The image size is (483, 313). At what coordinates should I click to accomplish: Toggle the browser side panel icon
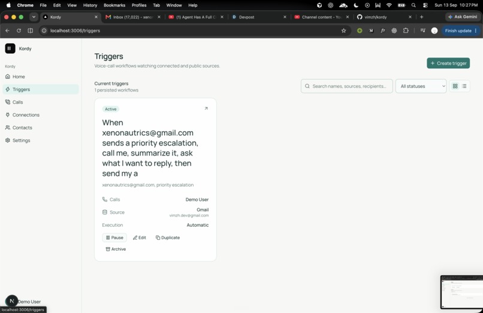coord(30,31)
